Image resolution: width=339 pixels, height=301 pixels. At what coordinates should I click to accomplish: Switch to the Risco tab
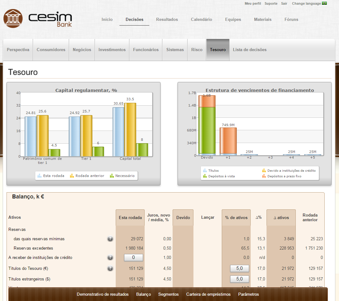click(197, 50)
